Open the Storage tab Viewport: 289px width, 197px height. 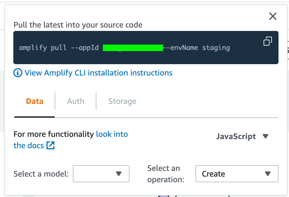(x=122, y=101)
